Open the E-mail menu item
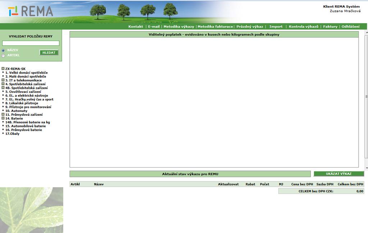Screen dimensions: 368x233 [x=154, y=27]
